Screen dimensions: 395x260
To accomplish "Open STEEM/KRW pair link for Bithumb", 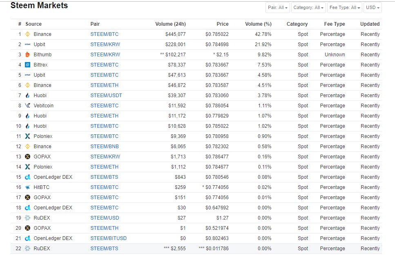I will click(x=105, y=55).
